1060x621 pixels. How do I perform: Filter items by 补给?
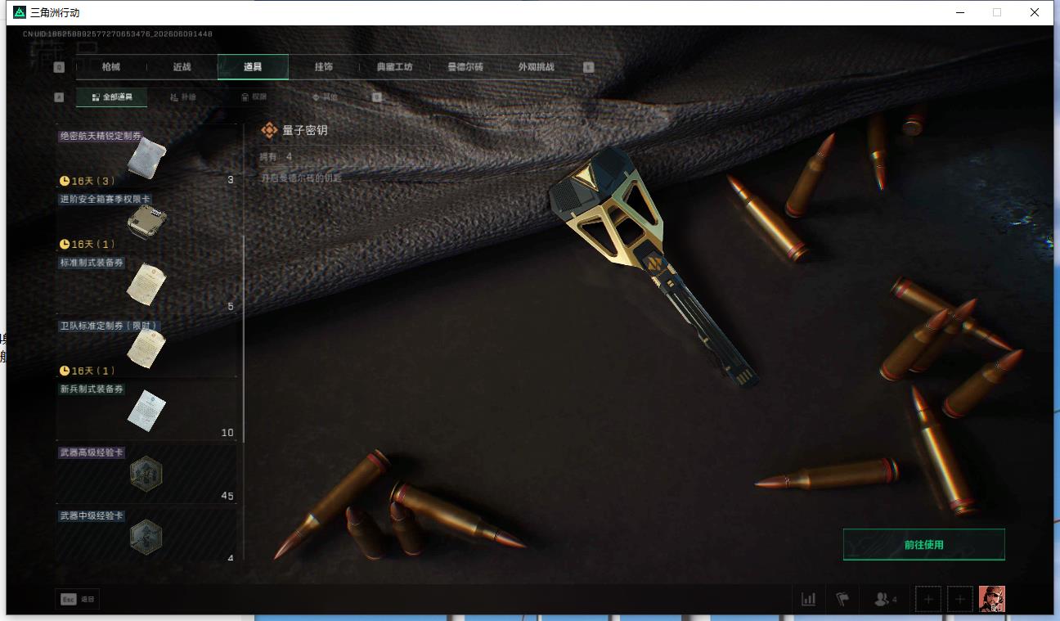point(183,97)
